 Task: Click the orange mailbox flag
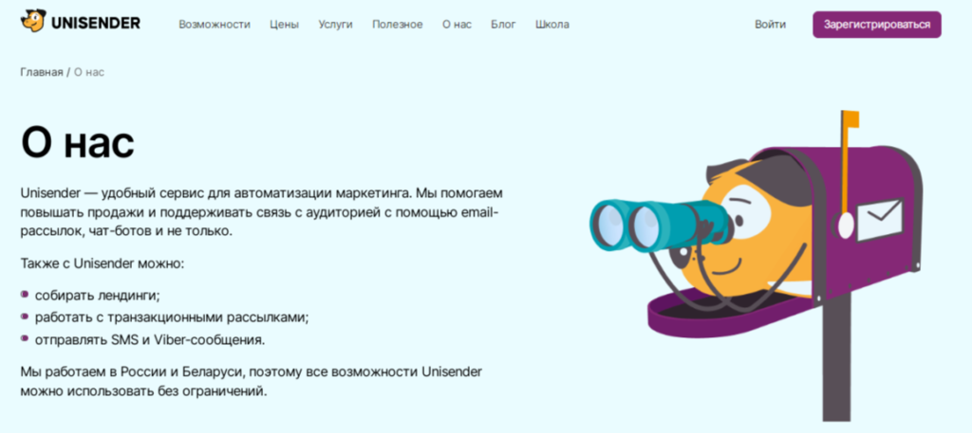(x=849, y=119)
